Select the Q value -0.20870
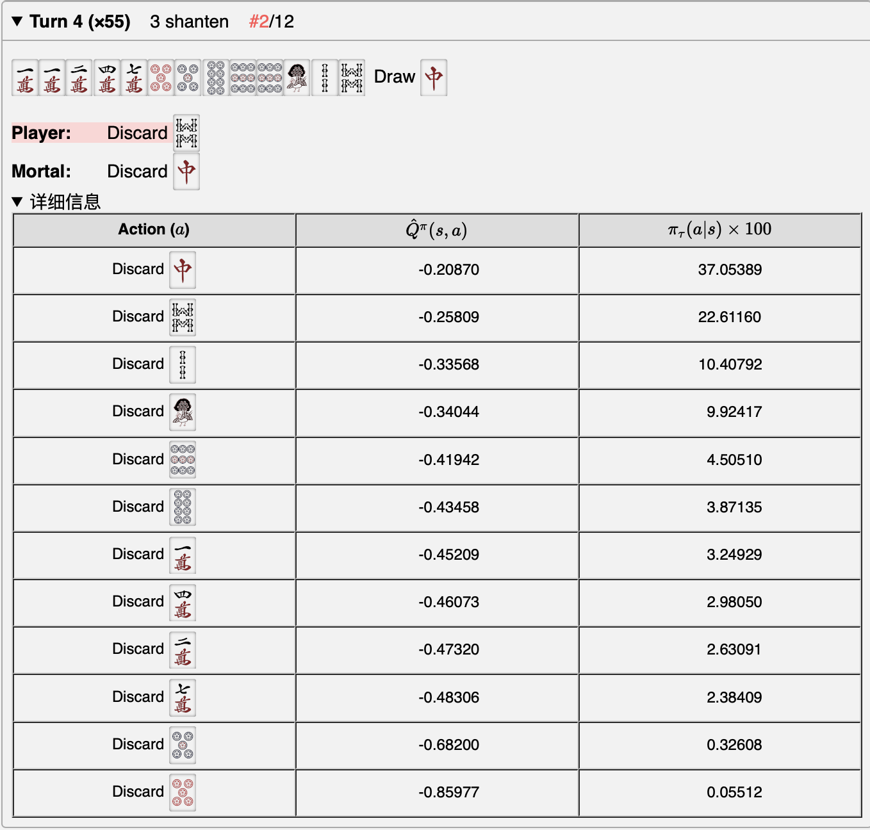Screen dimensions: 870x830 click(448, 270)
